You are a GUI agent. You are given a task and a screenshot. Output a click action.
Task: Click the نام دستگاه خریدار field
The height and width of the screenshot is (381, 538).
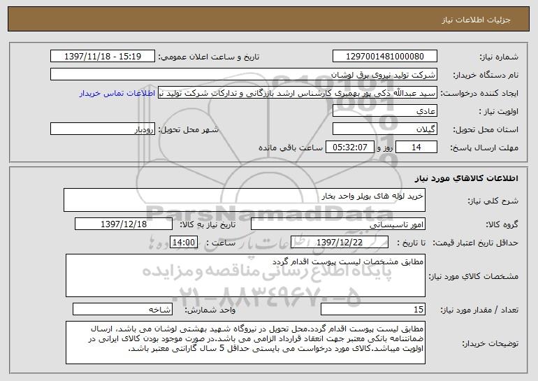tap(244, 75)
